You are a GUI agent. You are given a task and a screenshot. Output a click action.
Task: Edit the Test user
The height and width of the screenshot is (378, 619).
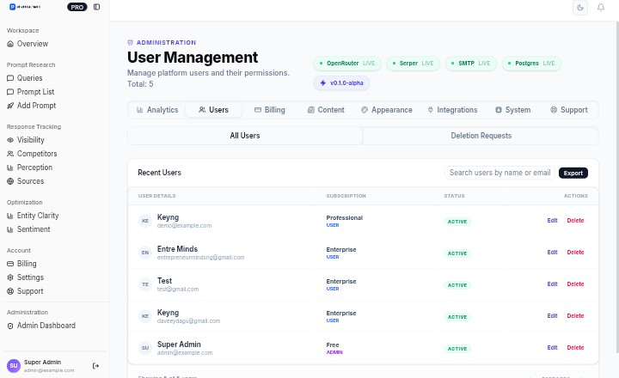pos(552,284)
